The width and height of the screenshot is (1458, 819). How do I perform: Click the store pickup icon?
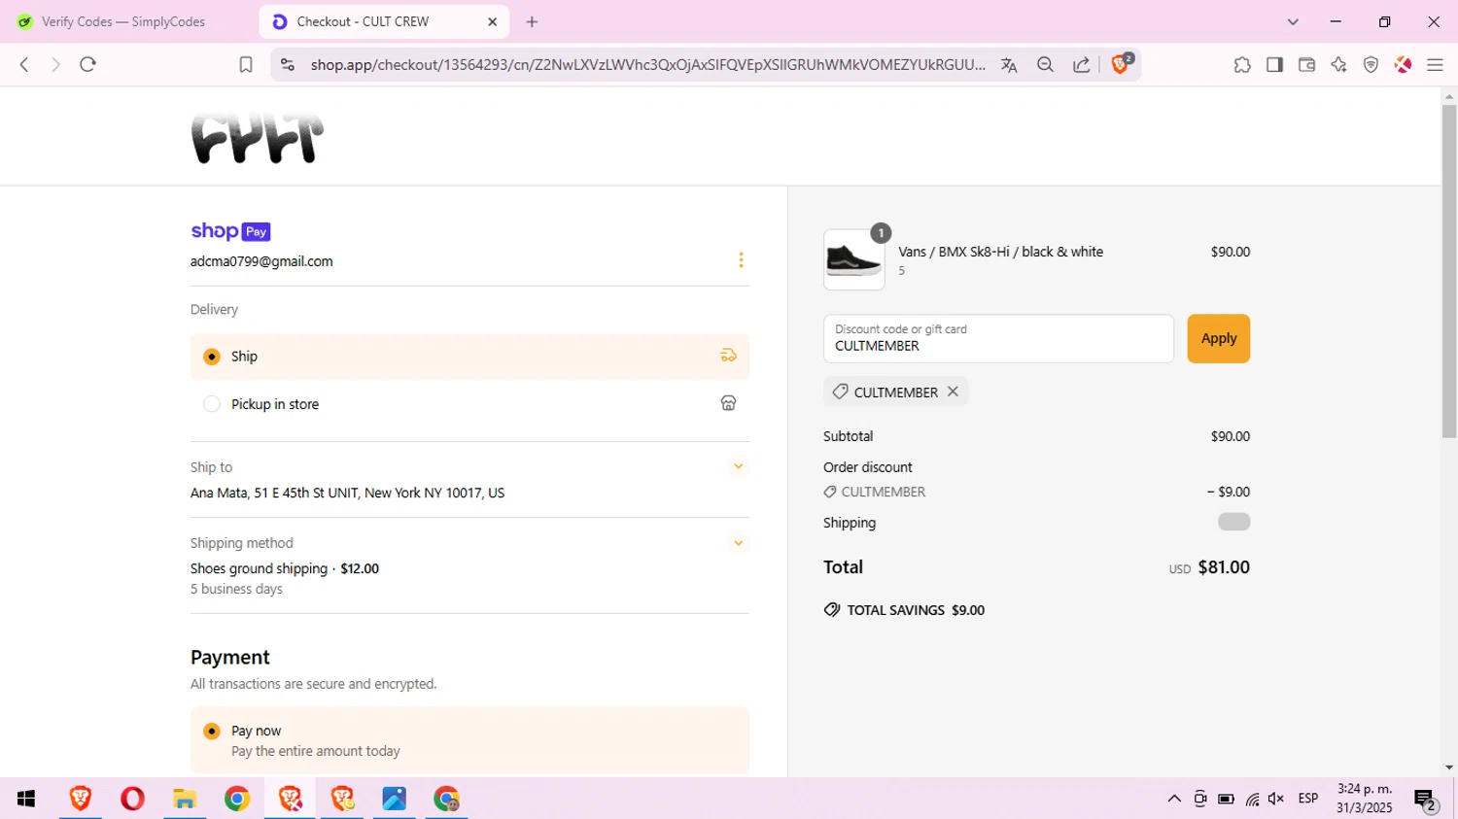click(x=728, y=403)
